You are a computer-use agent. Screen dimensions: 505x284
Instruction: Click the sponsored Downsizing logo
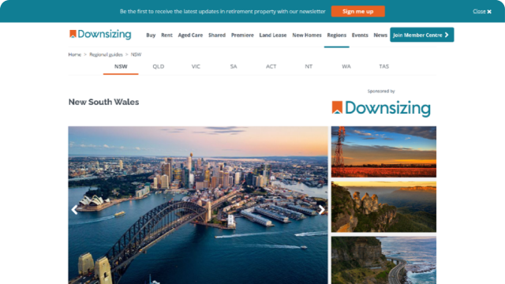click(x=381, y=108)
